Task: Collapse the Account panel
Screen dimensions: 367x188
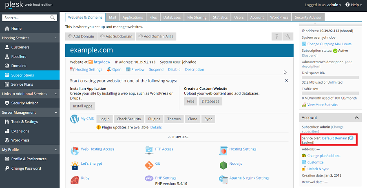Action: pos(357,117)
